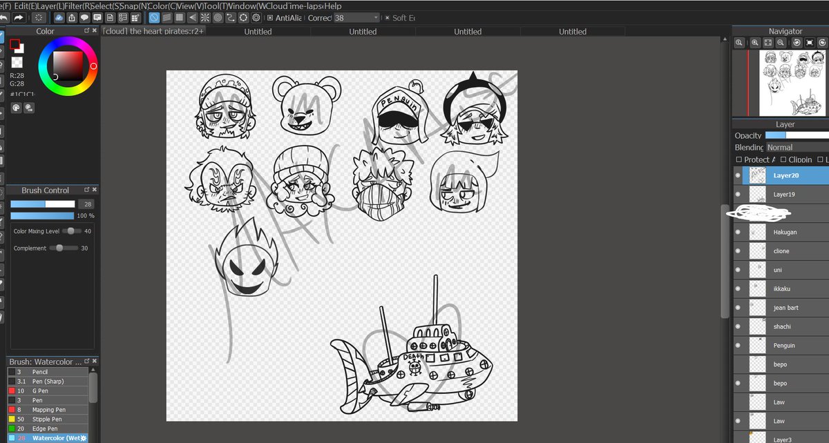Hide the Hakugan layer
The image size is (829, 443).
pos(739,233)
